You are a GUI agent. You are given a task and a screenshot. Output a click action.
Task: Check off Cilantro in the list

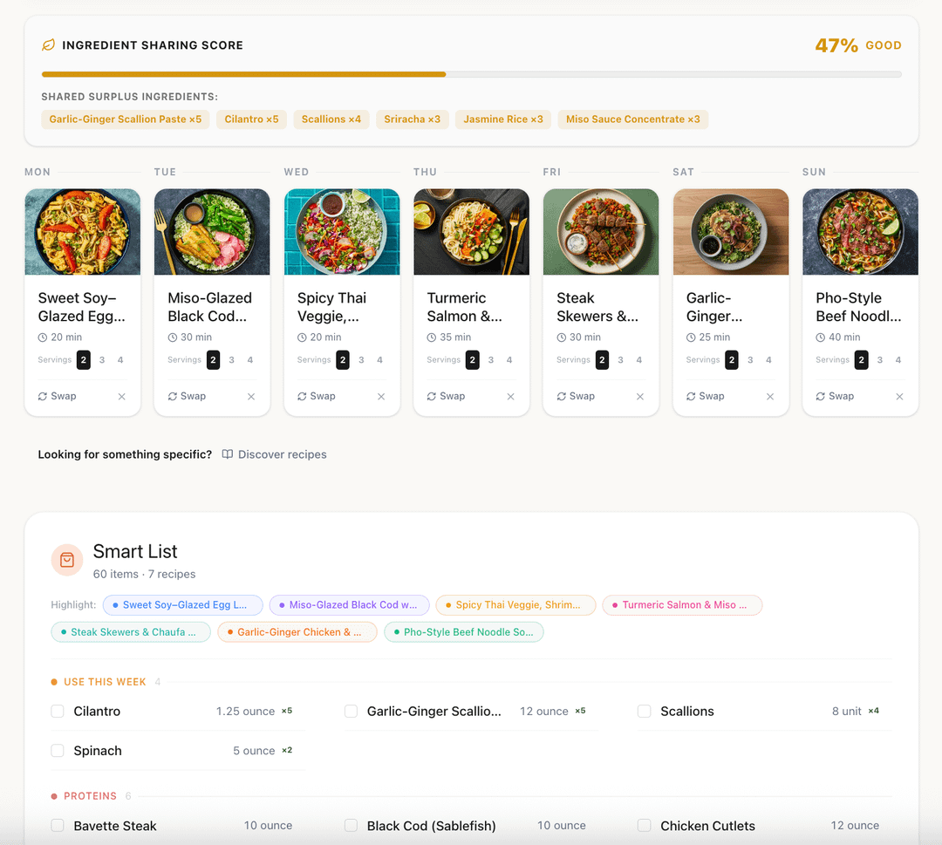tap(58, 712)
